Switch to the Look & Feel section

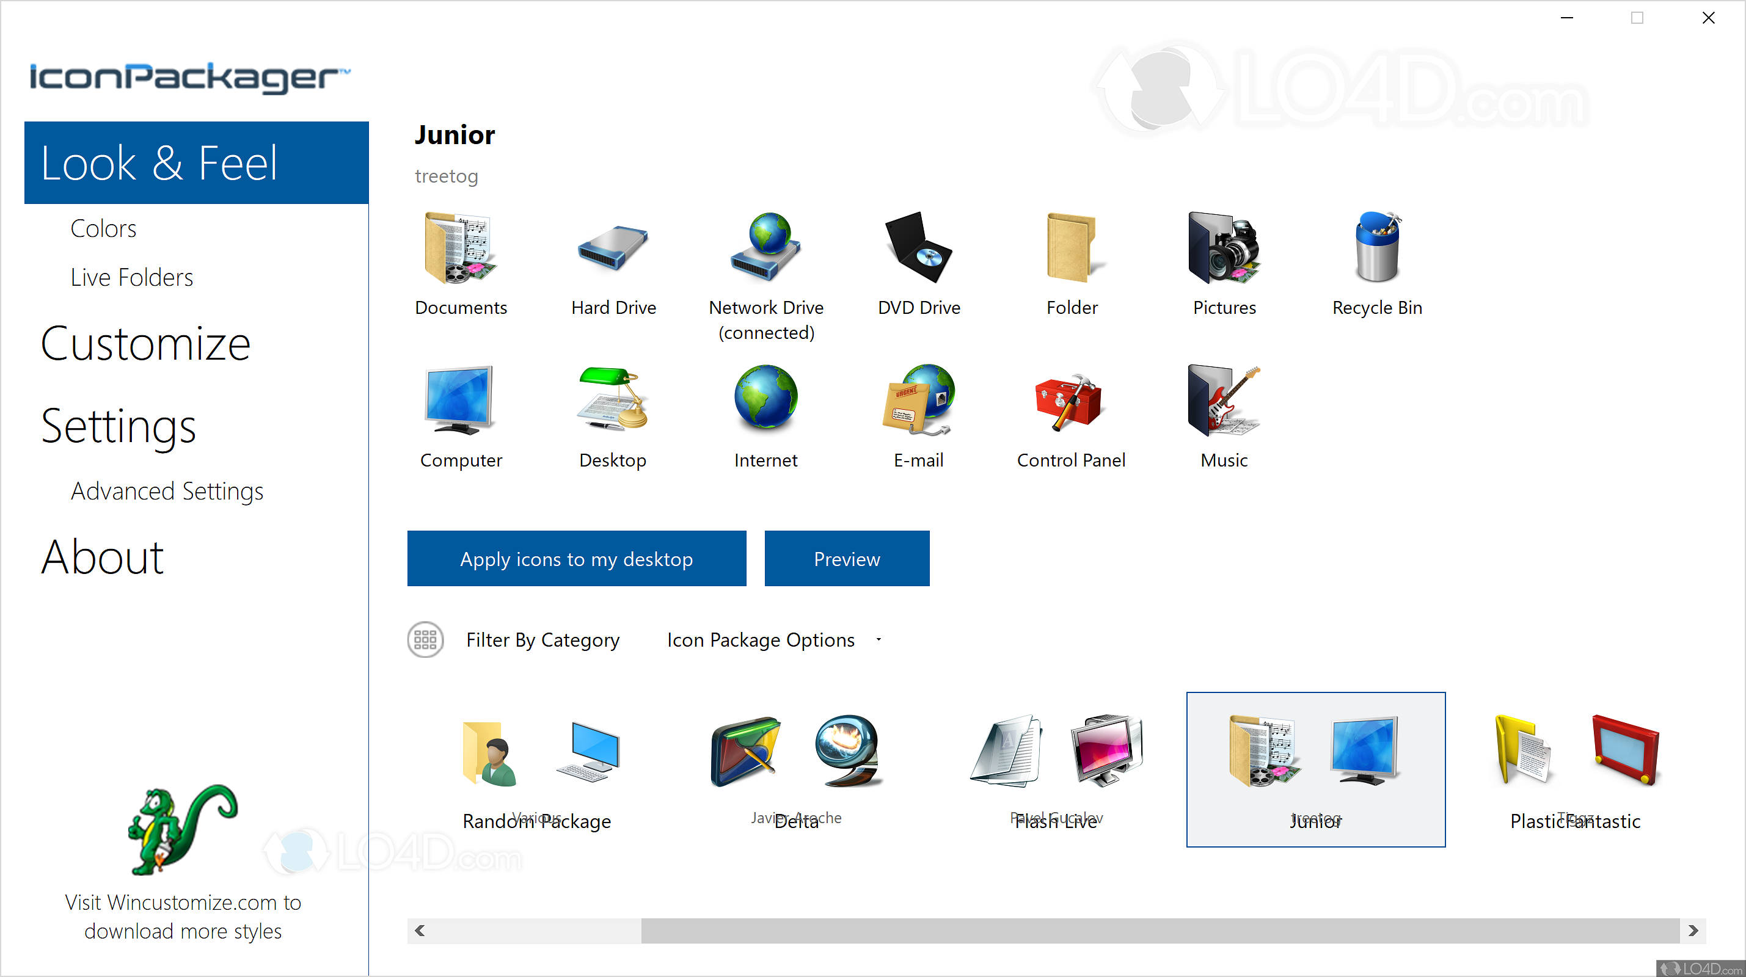pyautogui.click(x=159, y=162)
